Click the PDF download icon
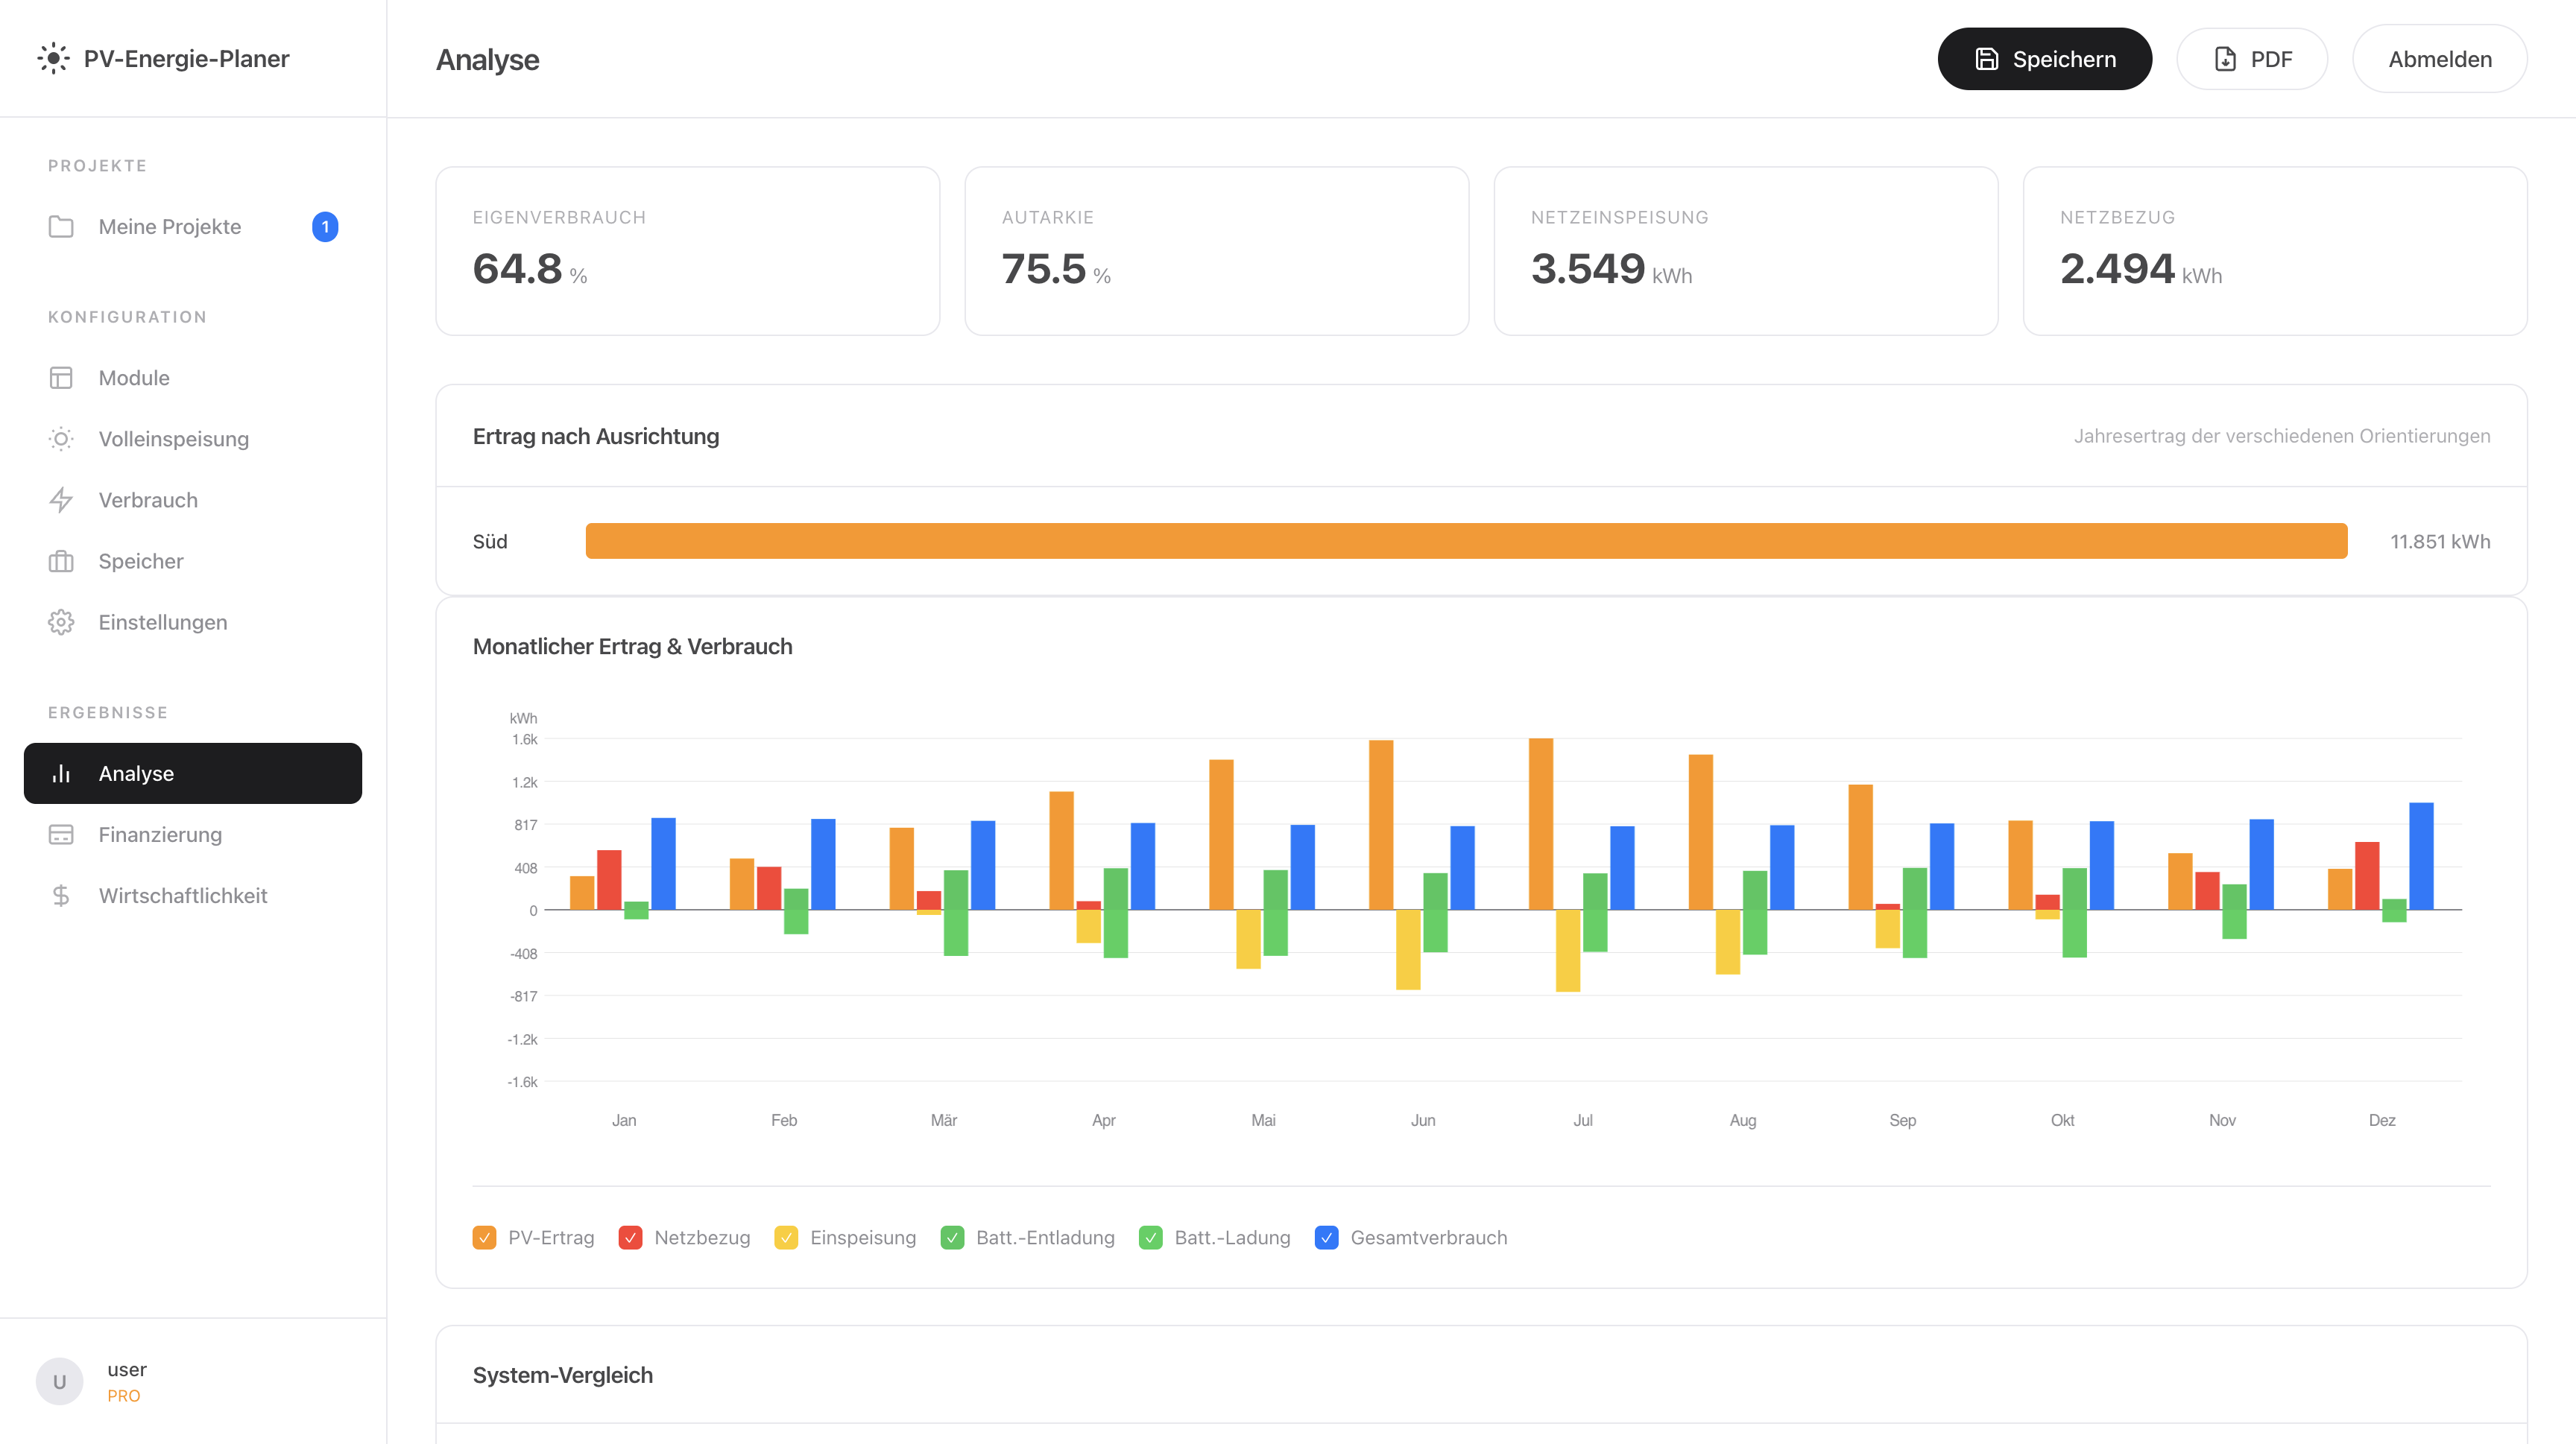Image resolution: width=2576 pixels, height=1444 pixels. 2224,58
